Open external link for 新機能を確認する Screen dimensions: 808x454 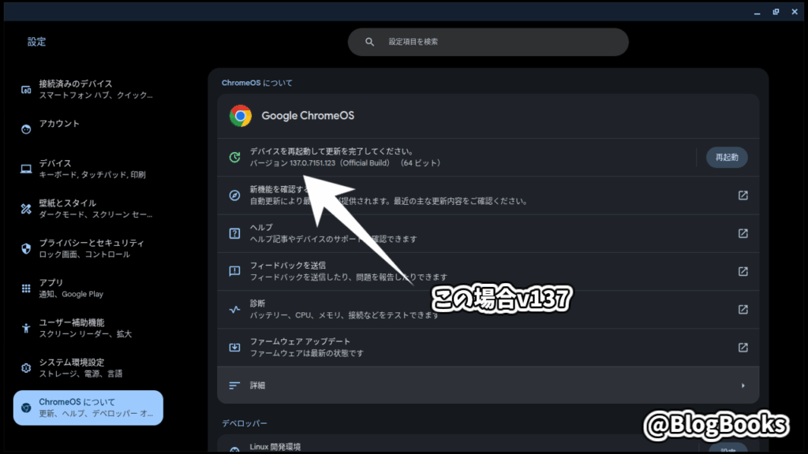click(743, 195)
